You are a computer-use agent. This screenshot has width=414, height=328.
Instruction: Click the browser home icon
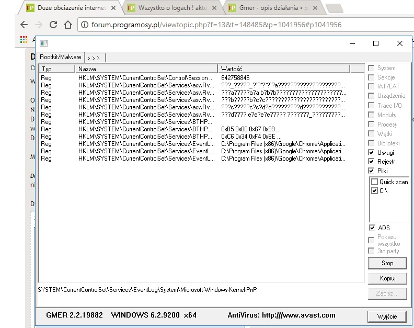[67, 25]
